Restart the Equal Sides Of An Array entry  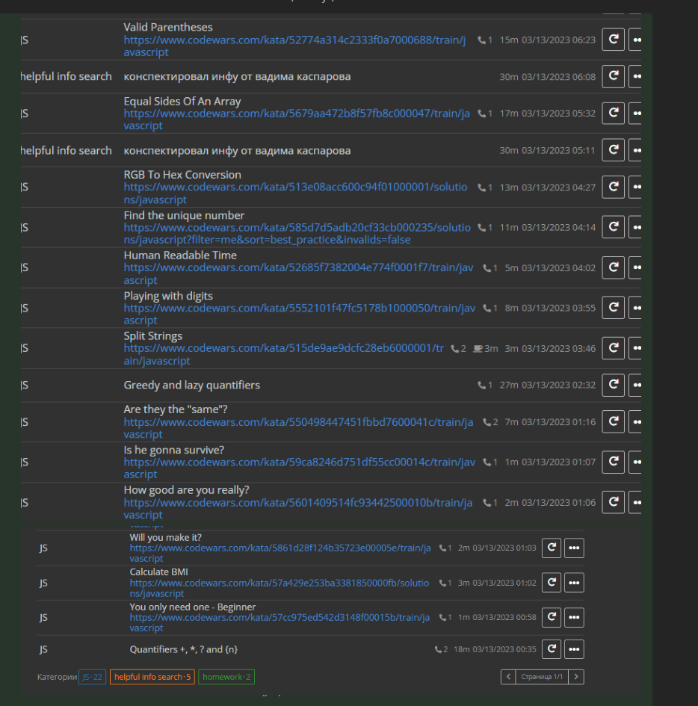(613, 113)
